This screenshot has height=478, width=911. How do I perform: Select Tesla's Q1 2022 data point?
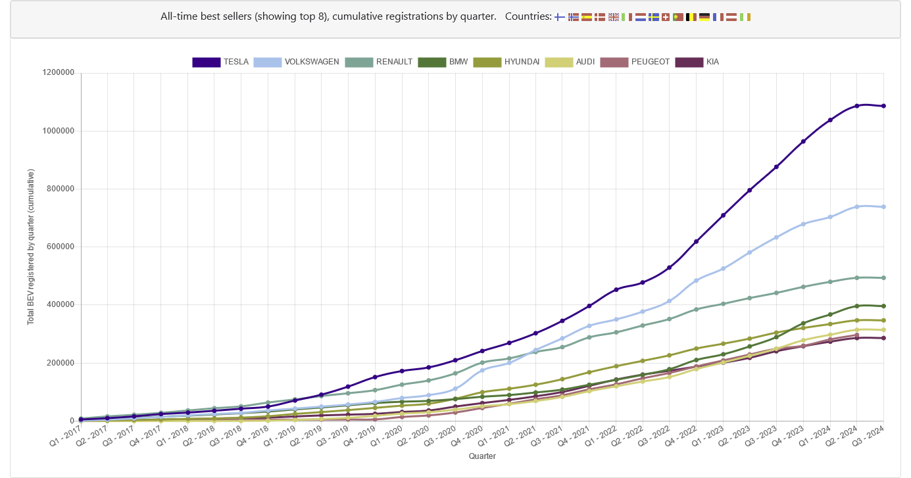click(x=616, y=290)
